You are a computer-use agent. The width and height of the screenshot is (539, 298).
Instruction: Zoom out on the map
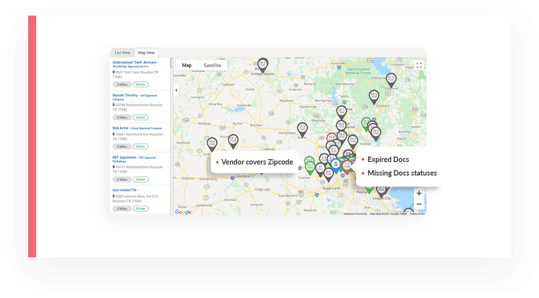(419, 204)
